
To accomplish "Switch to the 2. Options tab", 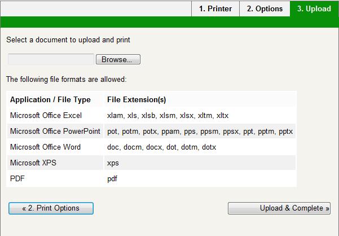I will point(265,8).
